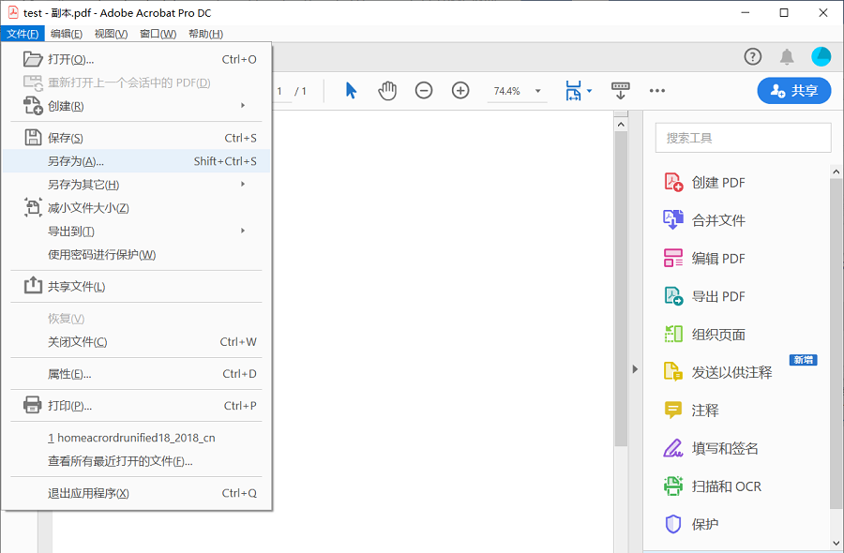Viewport: 844px width, 553px height.
Task: Click the 合并文件 tool icon
Action: [672, 220]
